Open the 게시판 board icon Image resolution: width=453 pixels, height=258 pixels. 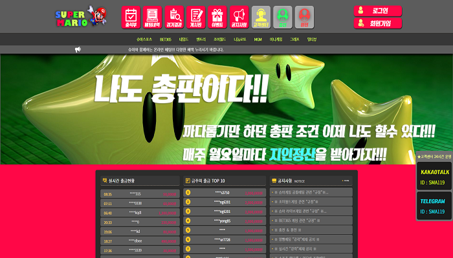point(196,17)
